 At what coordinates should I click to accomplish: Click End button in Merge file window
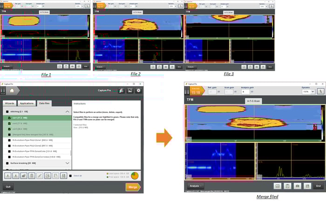pyautogui.click(x=318, y=186)
